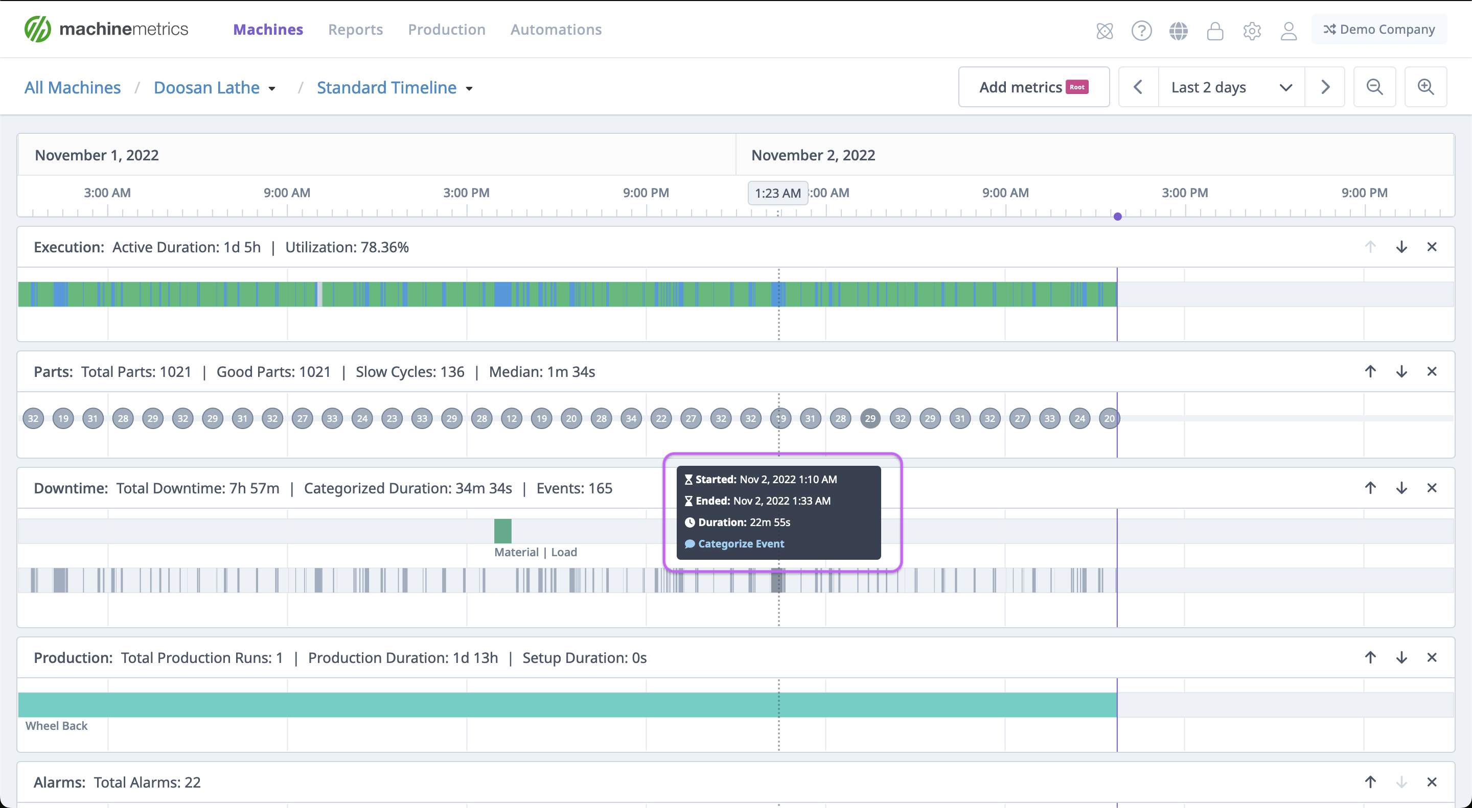Remove the Alarms panel with its X

click(x=1433, y=782)
